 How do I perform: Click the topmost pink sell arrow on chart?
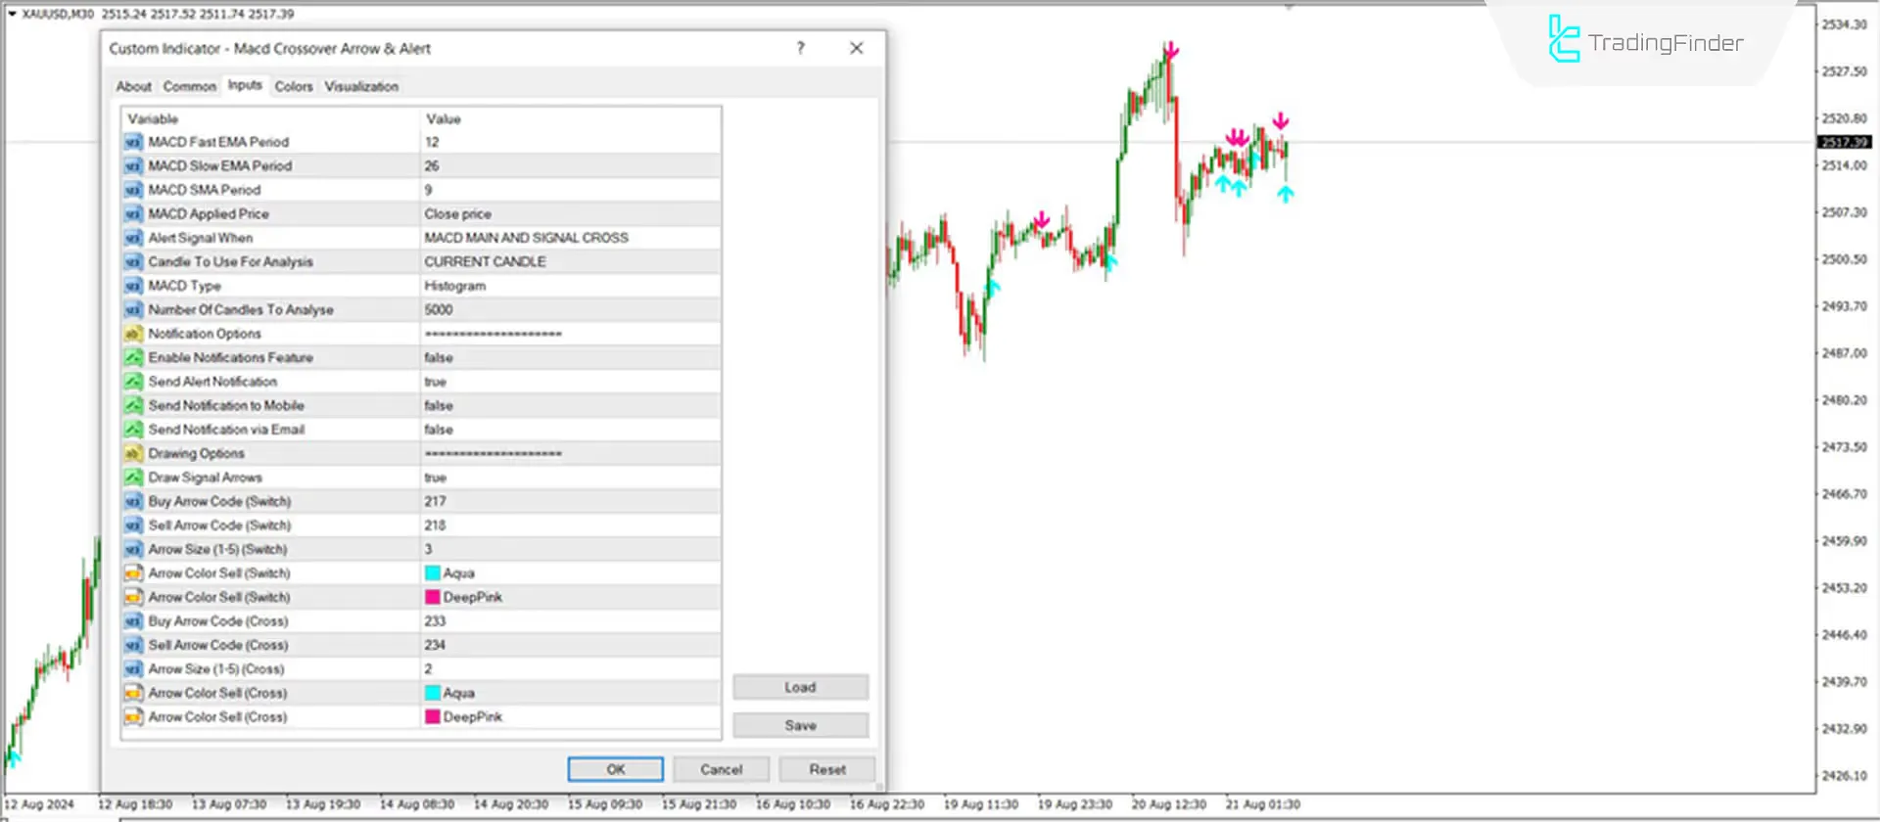(x=1171, y=50)
